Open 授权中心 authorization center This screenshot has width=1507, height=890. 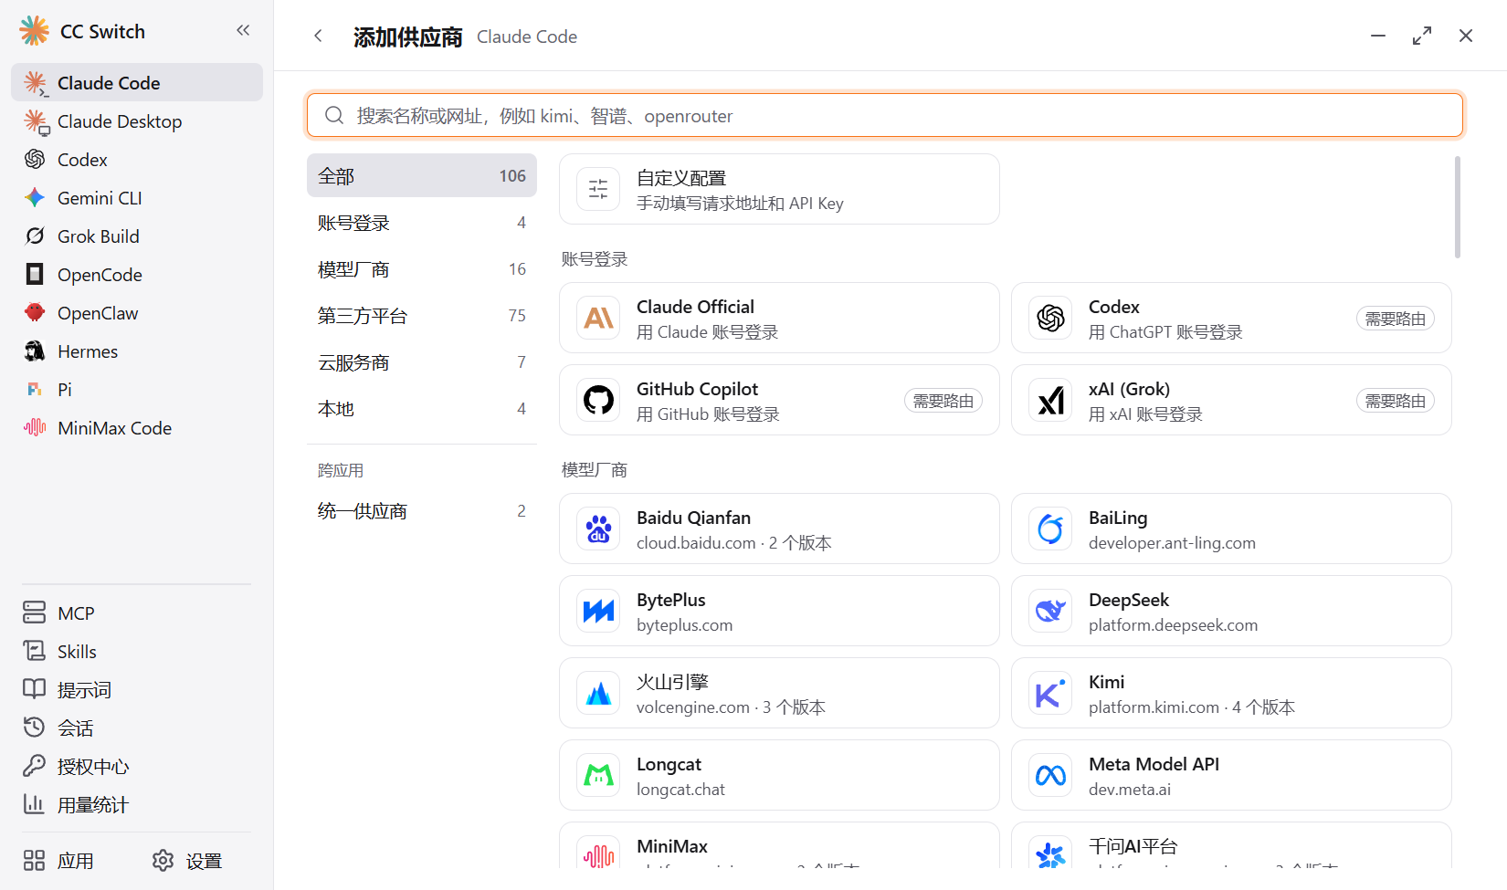(137, 767)
